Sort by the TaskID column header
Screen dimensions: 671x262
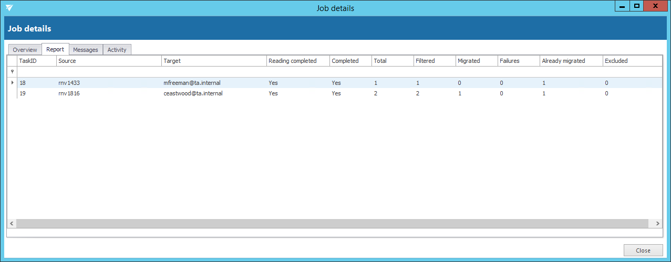point(37,61)
